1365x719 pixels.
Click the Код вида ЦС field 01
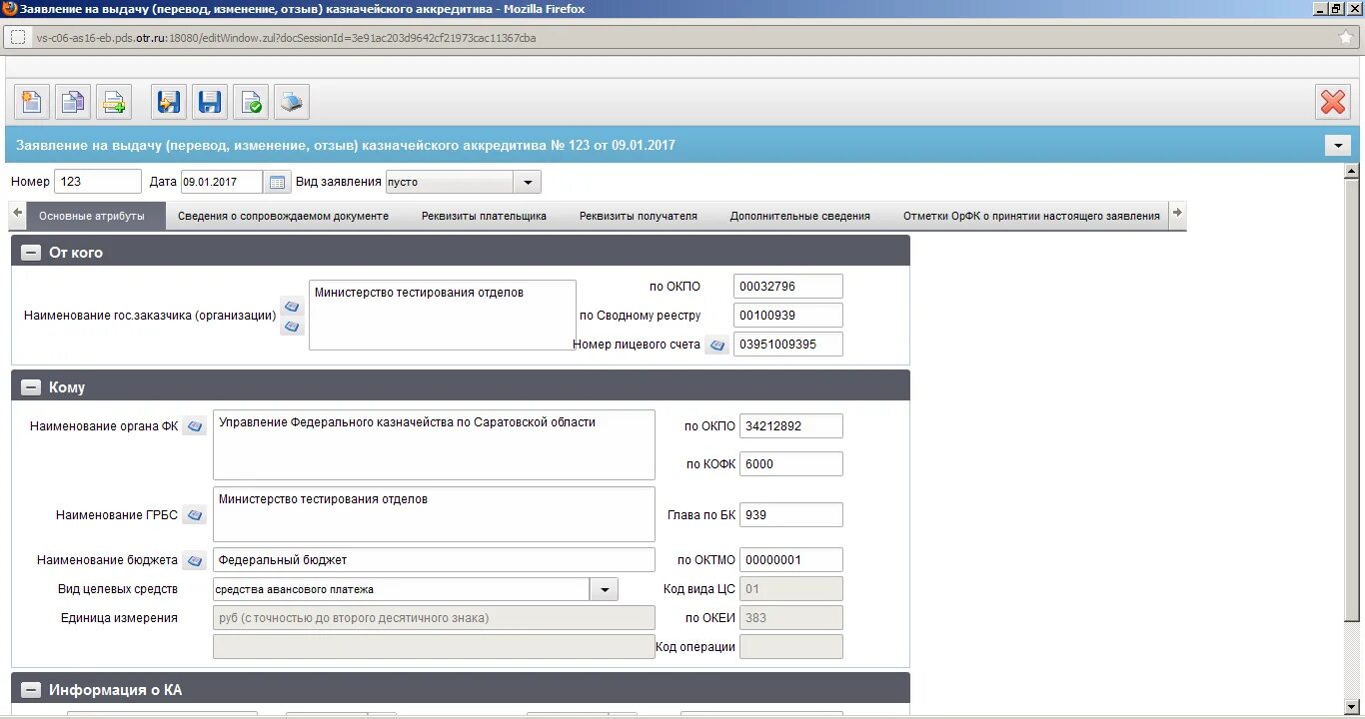(x=791, y=589)
